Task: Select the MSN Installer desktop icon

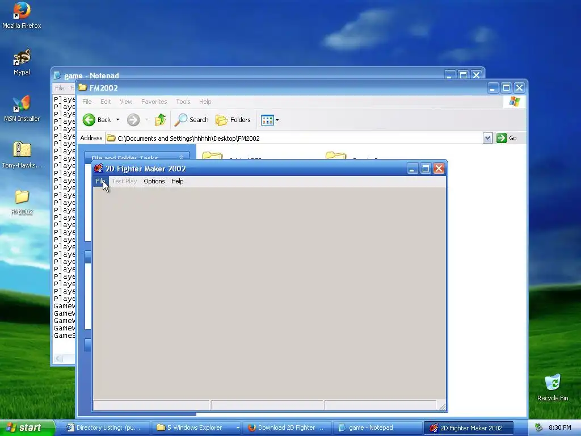Action: [22, 109]
